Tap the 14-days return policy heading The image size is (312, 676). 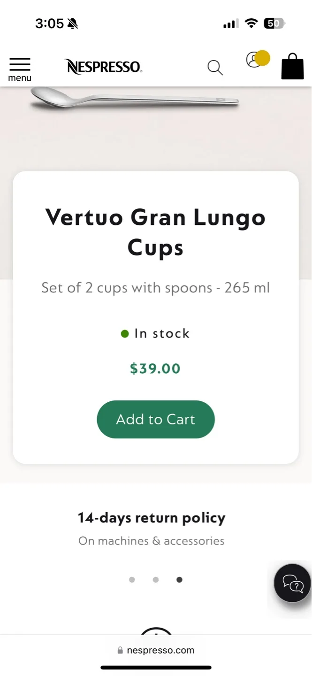(x=151, y=518)
